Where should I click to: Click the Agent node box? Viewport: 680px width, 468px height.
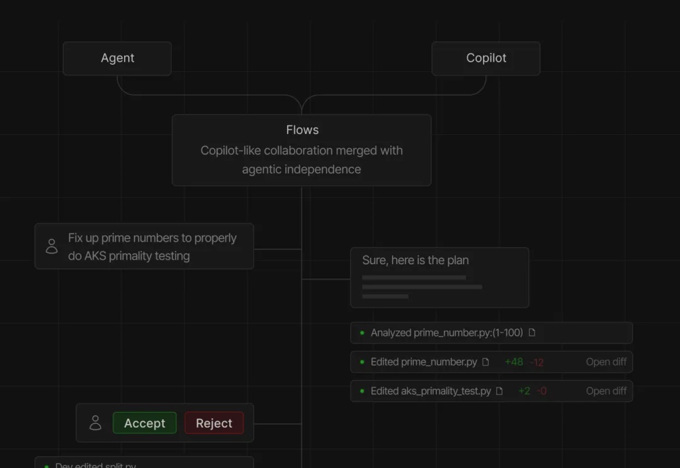tap(117, 58)
